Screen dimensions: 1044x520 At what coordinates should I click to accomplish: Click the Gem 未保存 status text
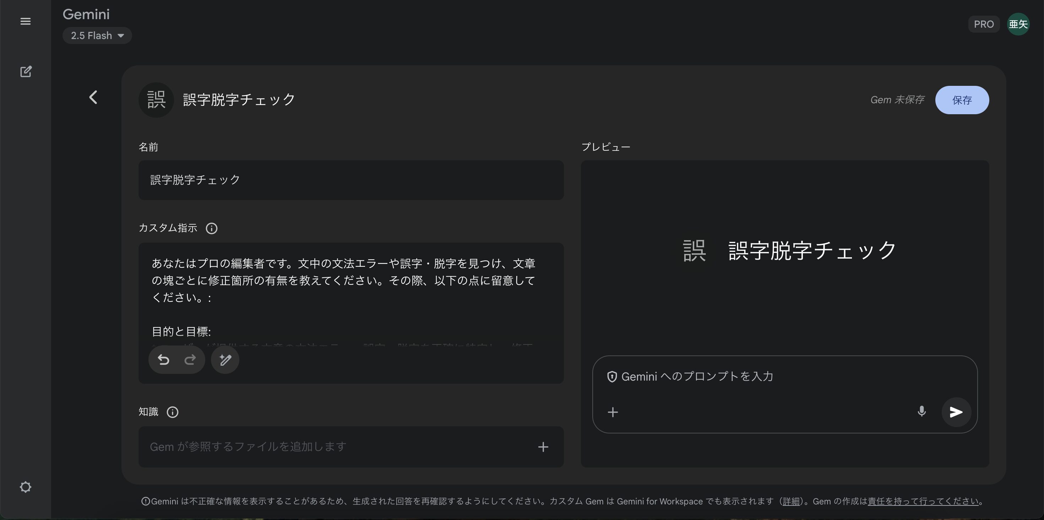(x=897, y=100)
